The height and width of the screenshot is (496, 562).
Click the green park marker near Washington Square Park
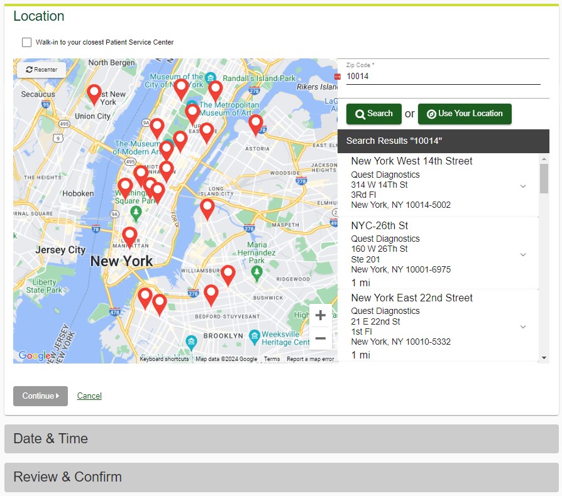coord(136,213)
